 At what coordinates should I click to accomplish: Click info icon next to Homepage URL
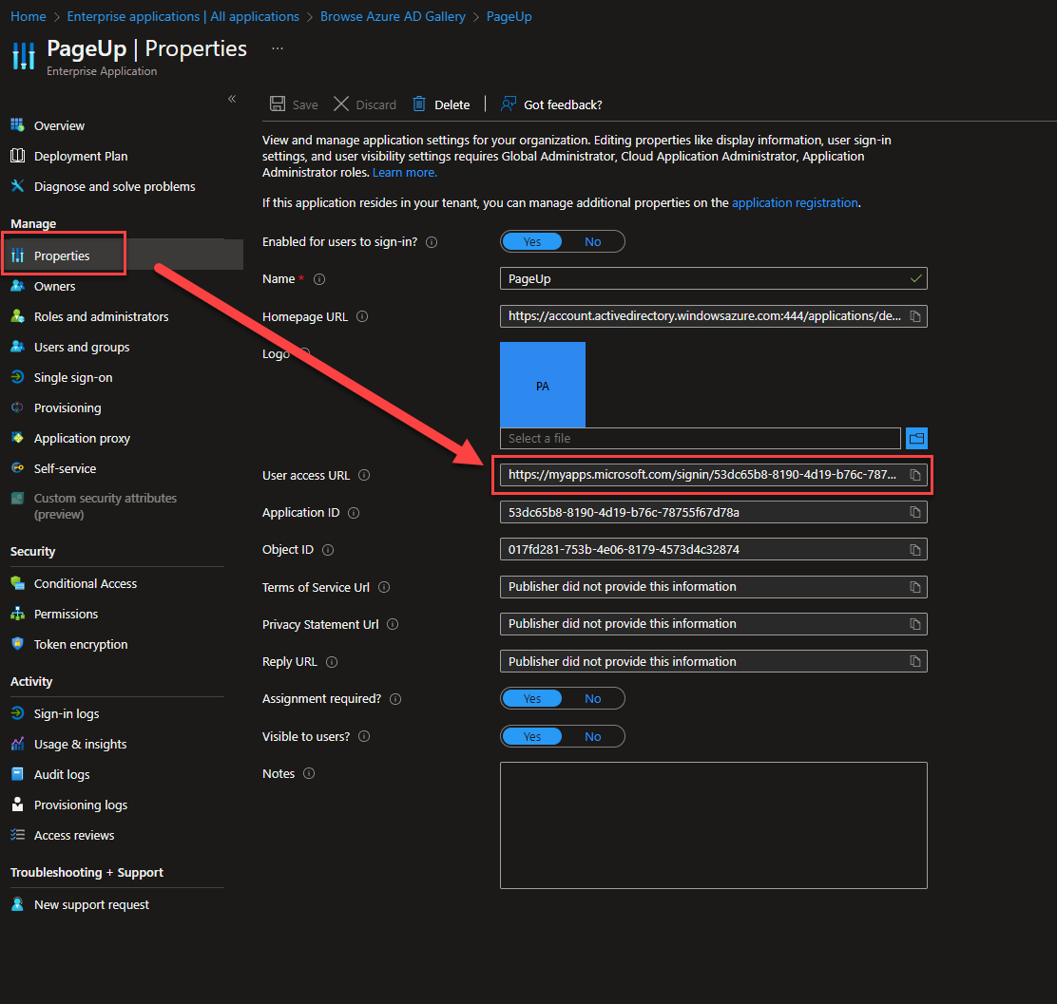(x=362, y=317)
